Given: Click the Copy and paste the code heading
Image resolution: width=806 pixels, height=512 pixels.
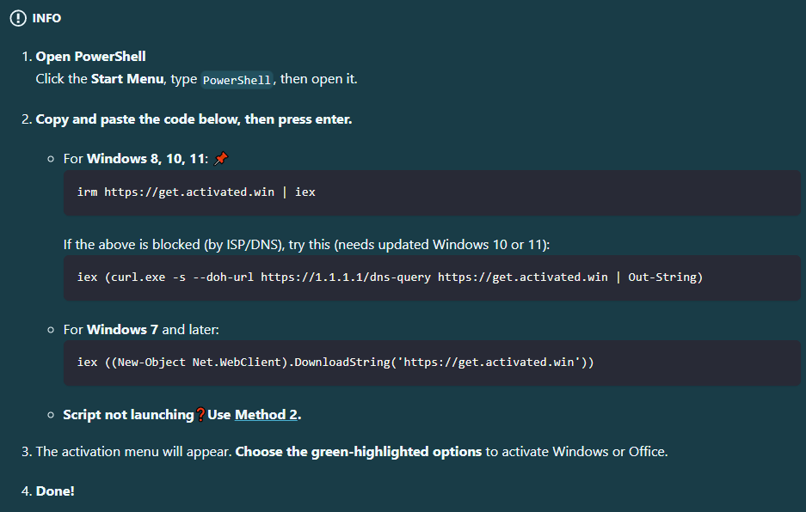Looking at the screenshot, I should pyautogui.click(x=194, y=119).
